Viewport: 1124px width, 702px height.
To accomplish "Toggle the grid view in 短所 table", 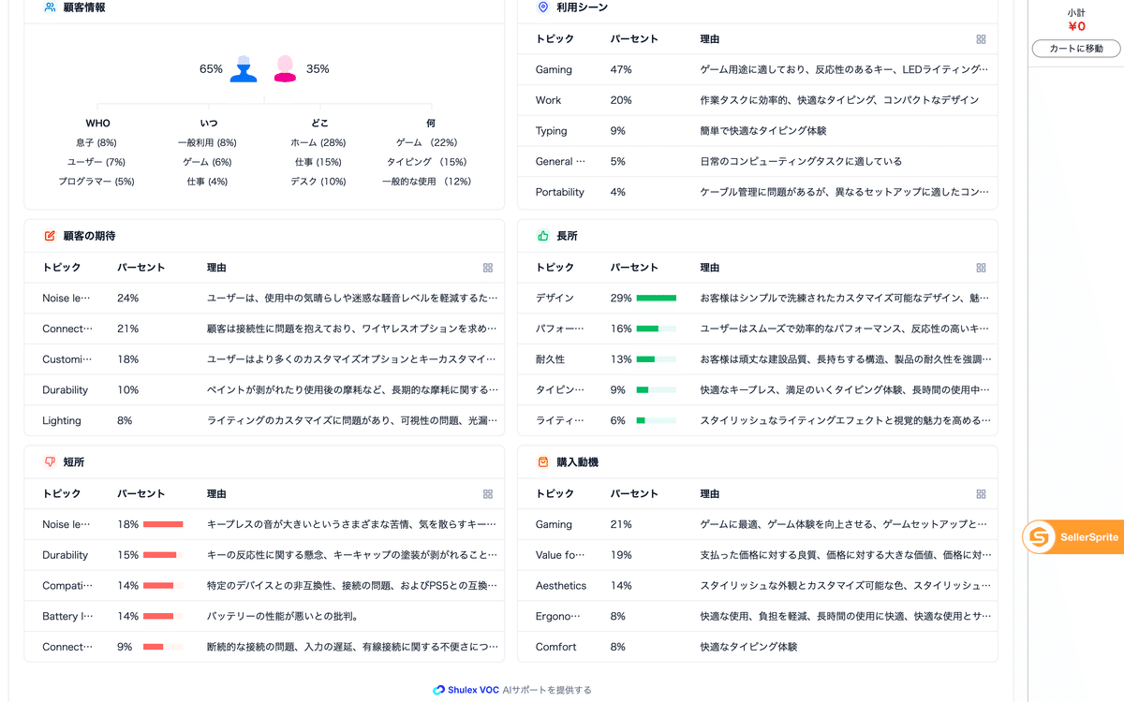I will click(487, 493).
